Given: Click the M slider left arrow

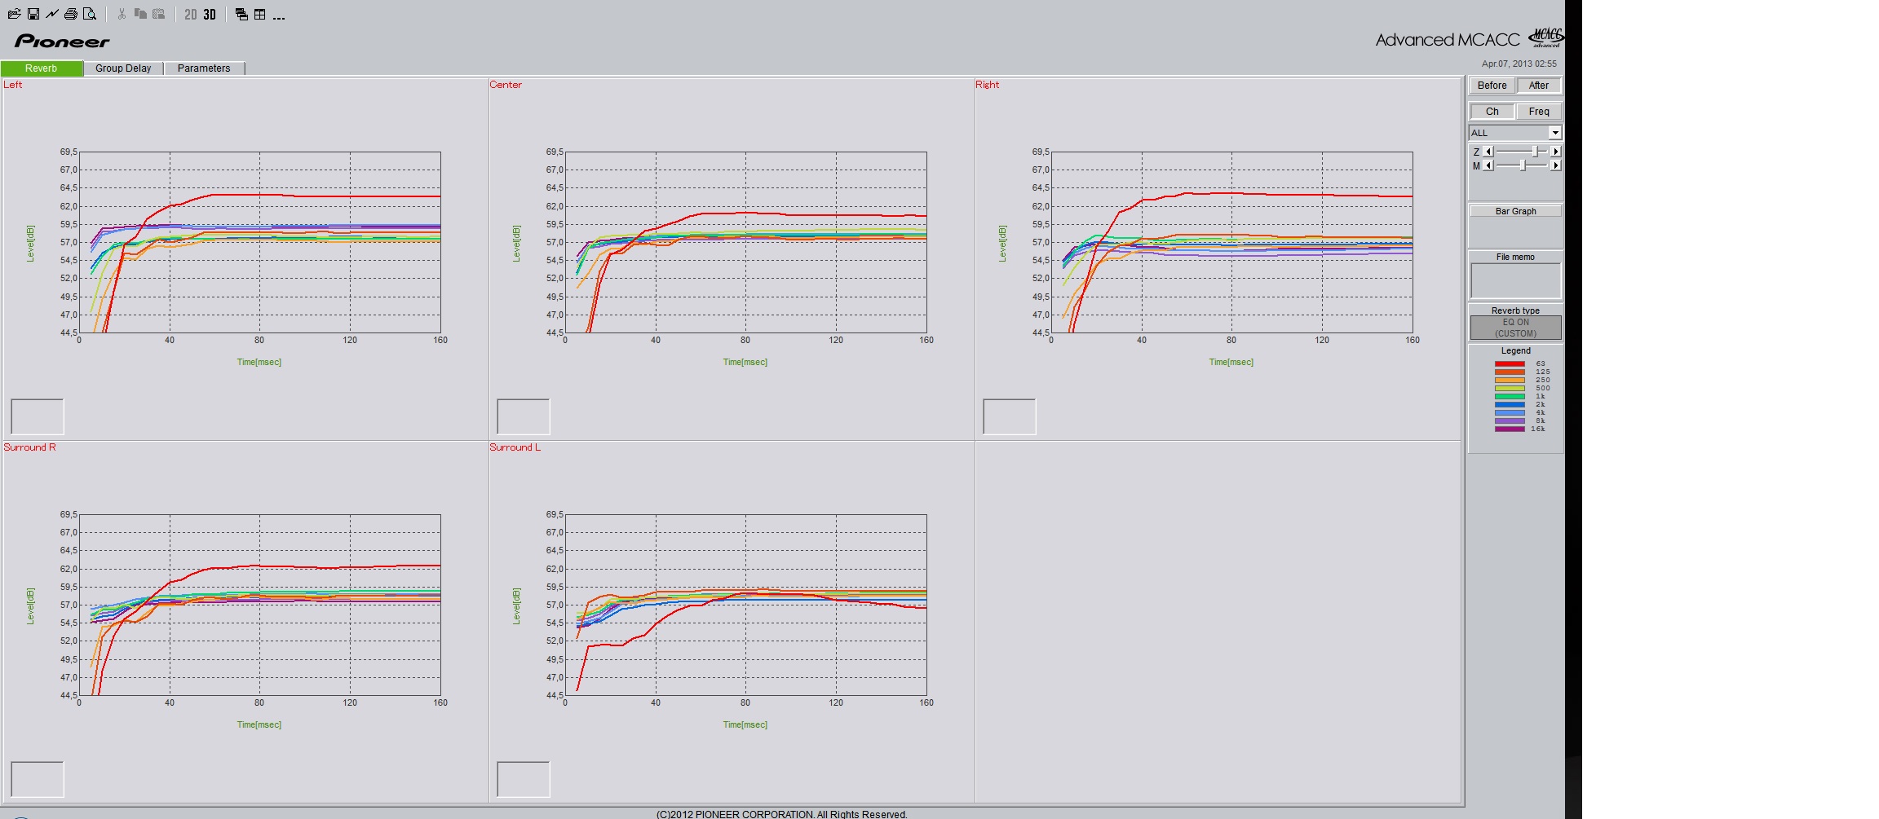Looking at the screenshot, I should tap(1488, 165).
